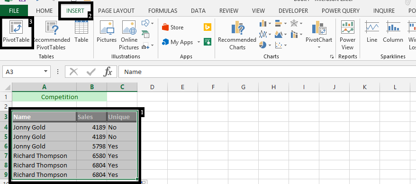Image resolution: width=416 pixels, height=184 pixels.
Task: Insert a radar or stock chart
Action: 294,23
